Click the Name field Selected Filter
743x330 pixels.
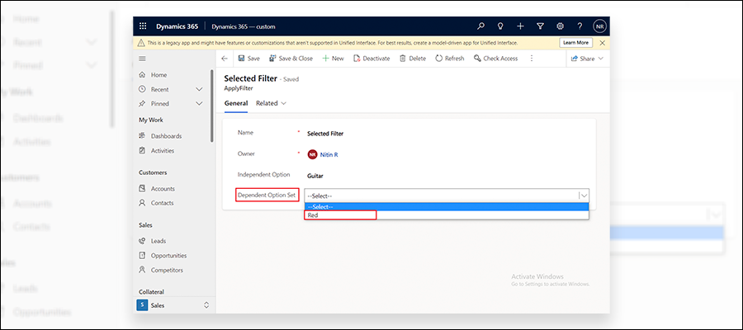[x=325, y=134]
